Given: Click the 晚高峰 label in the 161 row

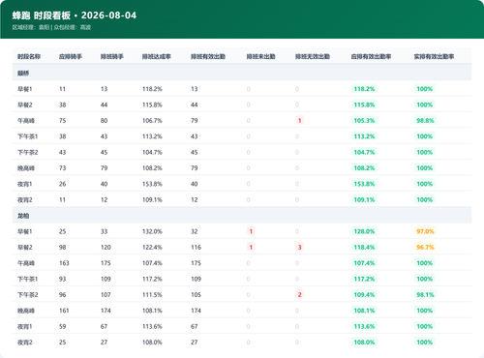Looking at the screenshot, I should tap(26, 311).
